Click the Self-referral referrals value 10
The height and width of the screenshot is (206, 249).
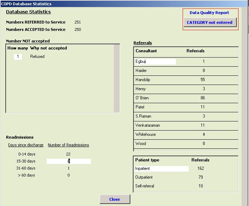coord(201,186)
